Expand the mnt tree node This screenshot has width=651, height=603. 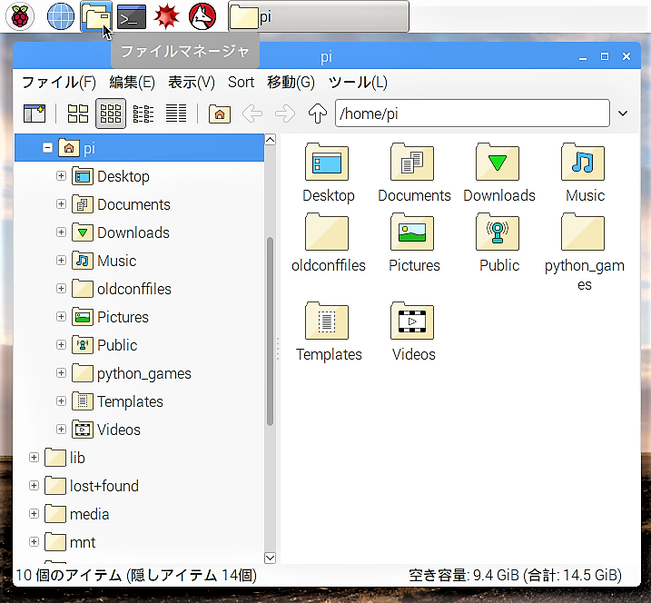point(34,542)
